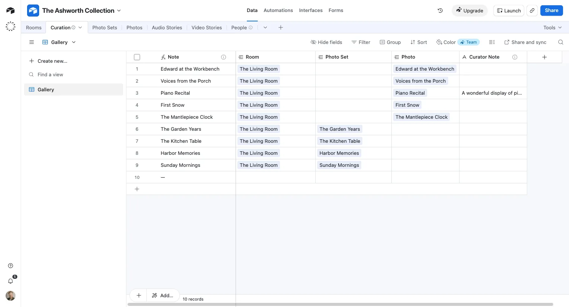The image size is (569, 307).
Task: Expand The Ashworth Collection base name dropdown
Action: tap(119, 11)
